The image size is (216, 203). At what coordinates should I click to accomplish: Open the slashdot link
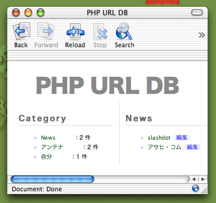click(x=159, y=138)
